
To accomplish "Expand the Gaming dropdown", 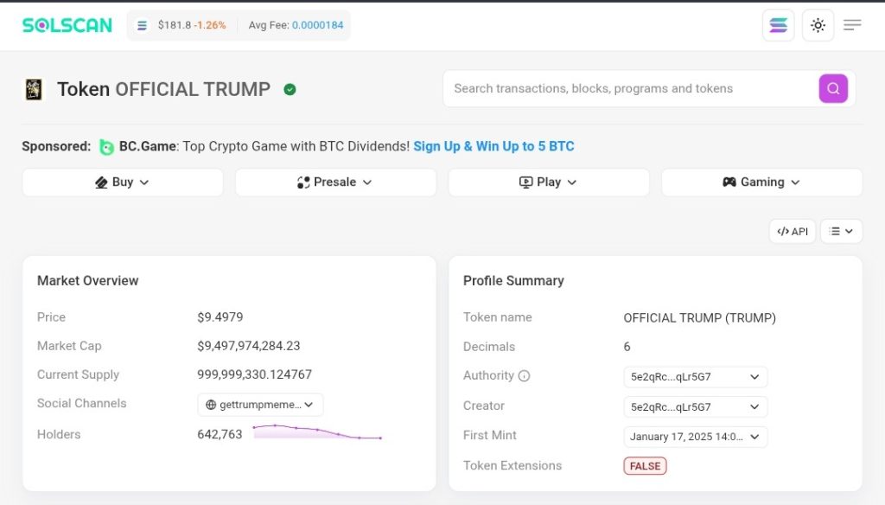I will [761, 182].
